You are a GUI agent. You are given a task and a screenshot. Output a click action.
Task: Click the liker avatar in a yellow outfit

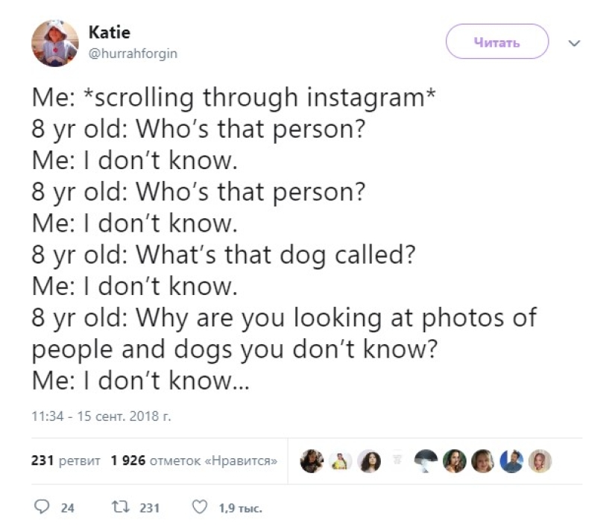click(x=341, y=461)
